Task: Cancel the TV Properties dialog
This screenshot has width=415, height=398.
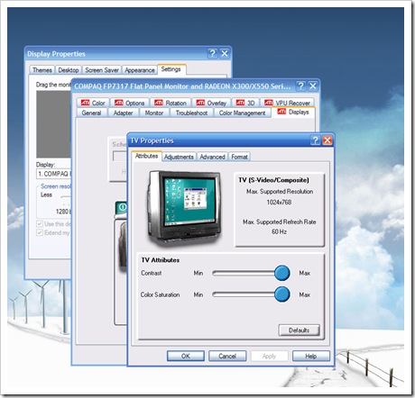Action: click(227, 356)
